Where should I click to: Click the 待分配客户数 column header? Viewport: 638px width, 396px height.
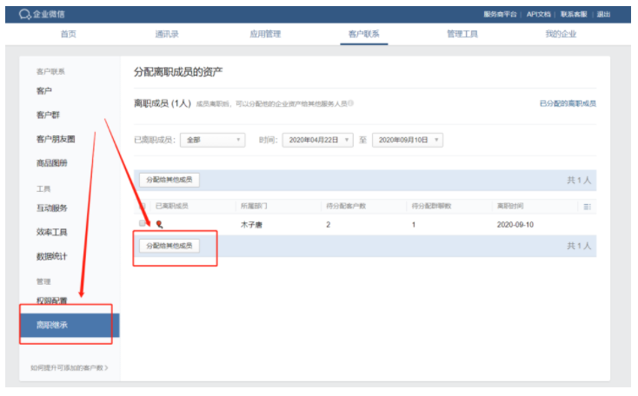346,206
